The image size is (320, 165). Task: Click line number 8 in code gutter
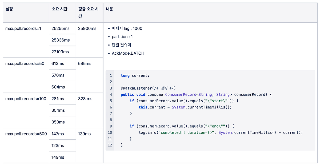point(111,120)
